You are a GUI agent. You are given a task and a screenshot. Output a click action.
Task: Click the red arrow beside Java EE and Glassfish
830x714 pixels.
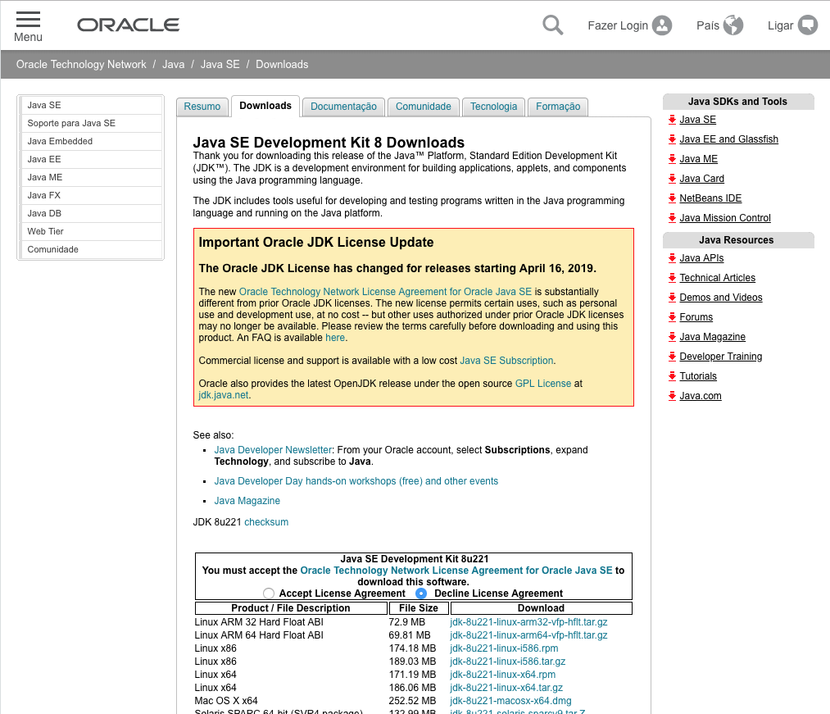[x=672, y=139]
